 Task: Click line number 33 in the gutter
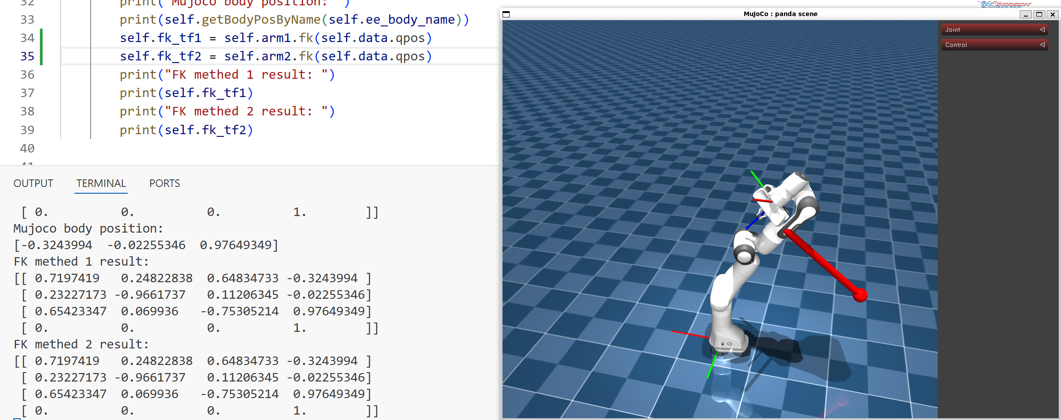(27, 20)
